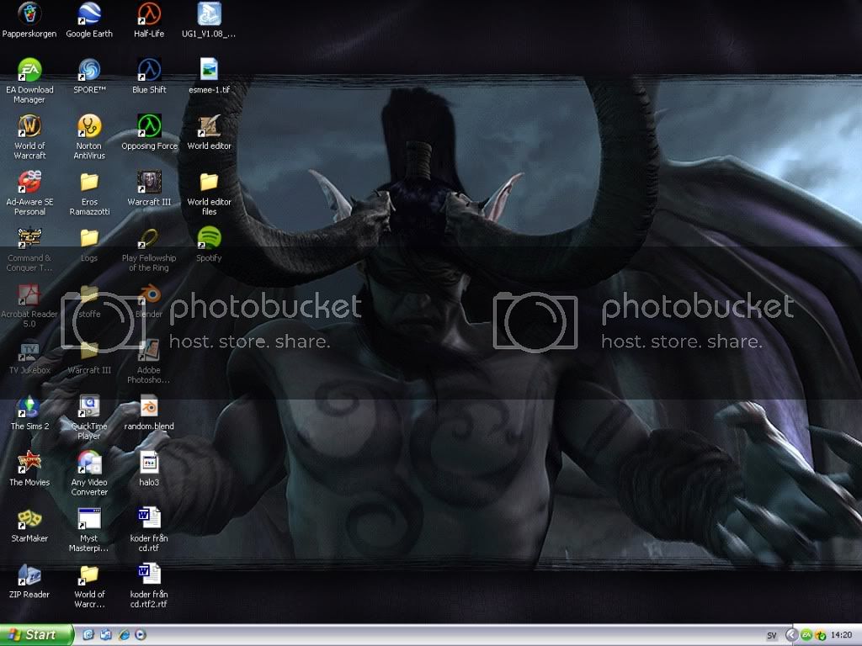Open the World of Warcr... folder
Image resolution: width=862 pixels, height=646 pixels.
tap(89, 585)
